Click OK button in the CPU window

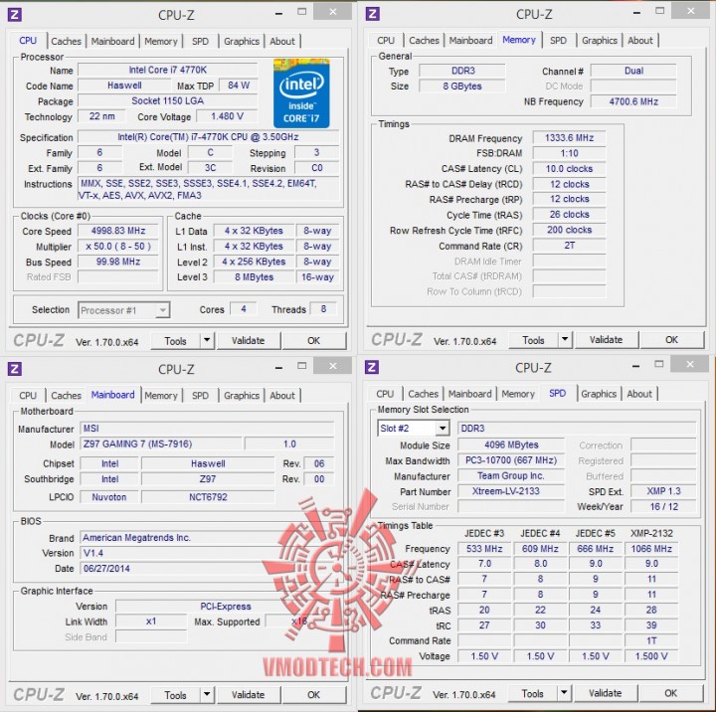(313, 341)
